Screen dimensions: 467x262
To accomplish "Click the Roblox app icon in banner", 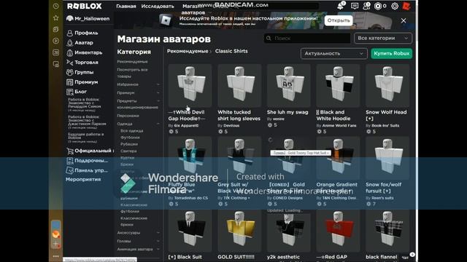I will tap(166, 20).
